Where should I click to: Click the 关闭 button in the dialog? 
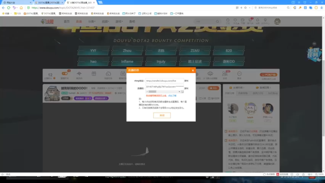(162, 115)
